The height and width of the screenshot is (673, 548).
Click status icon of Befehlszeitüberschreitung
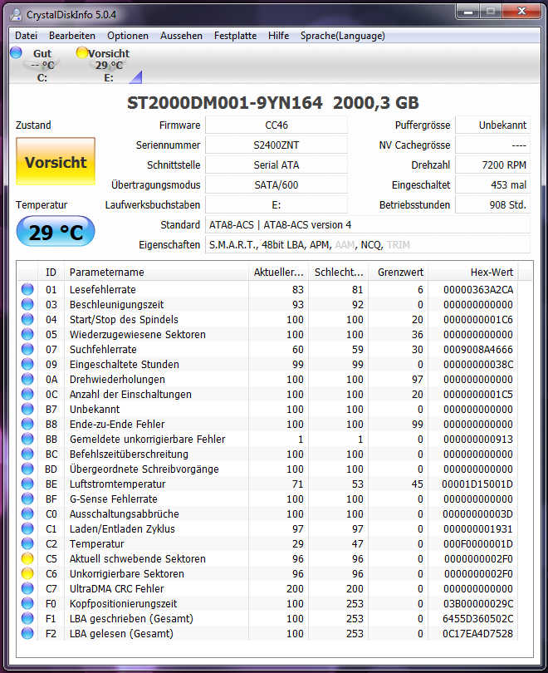click(x=27, y=454)
